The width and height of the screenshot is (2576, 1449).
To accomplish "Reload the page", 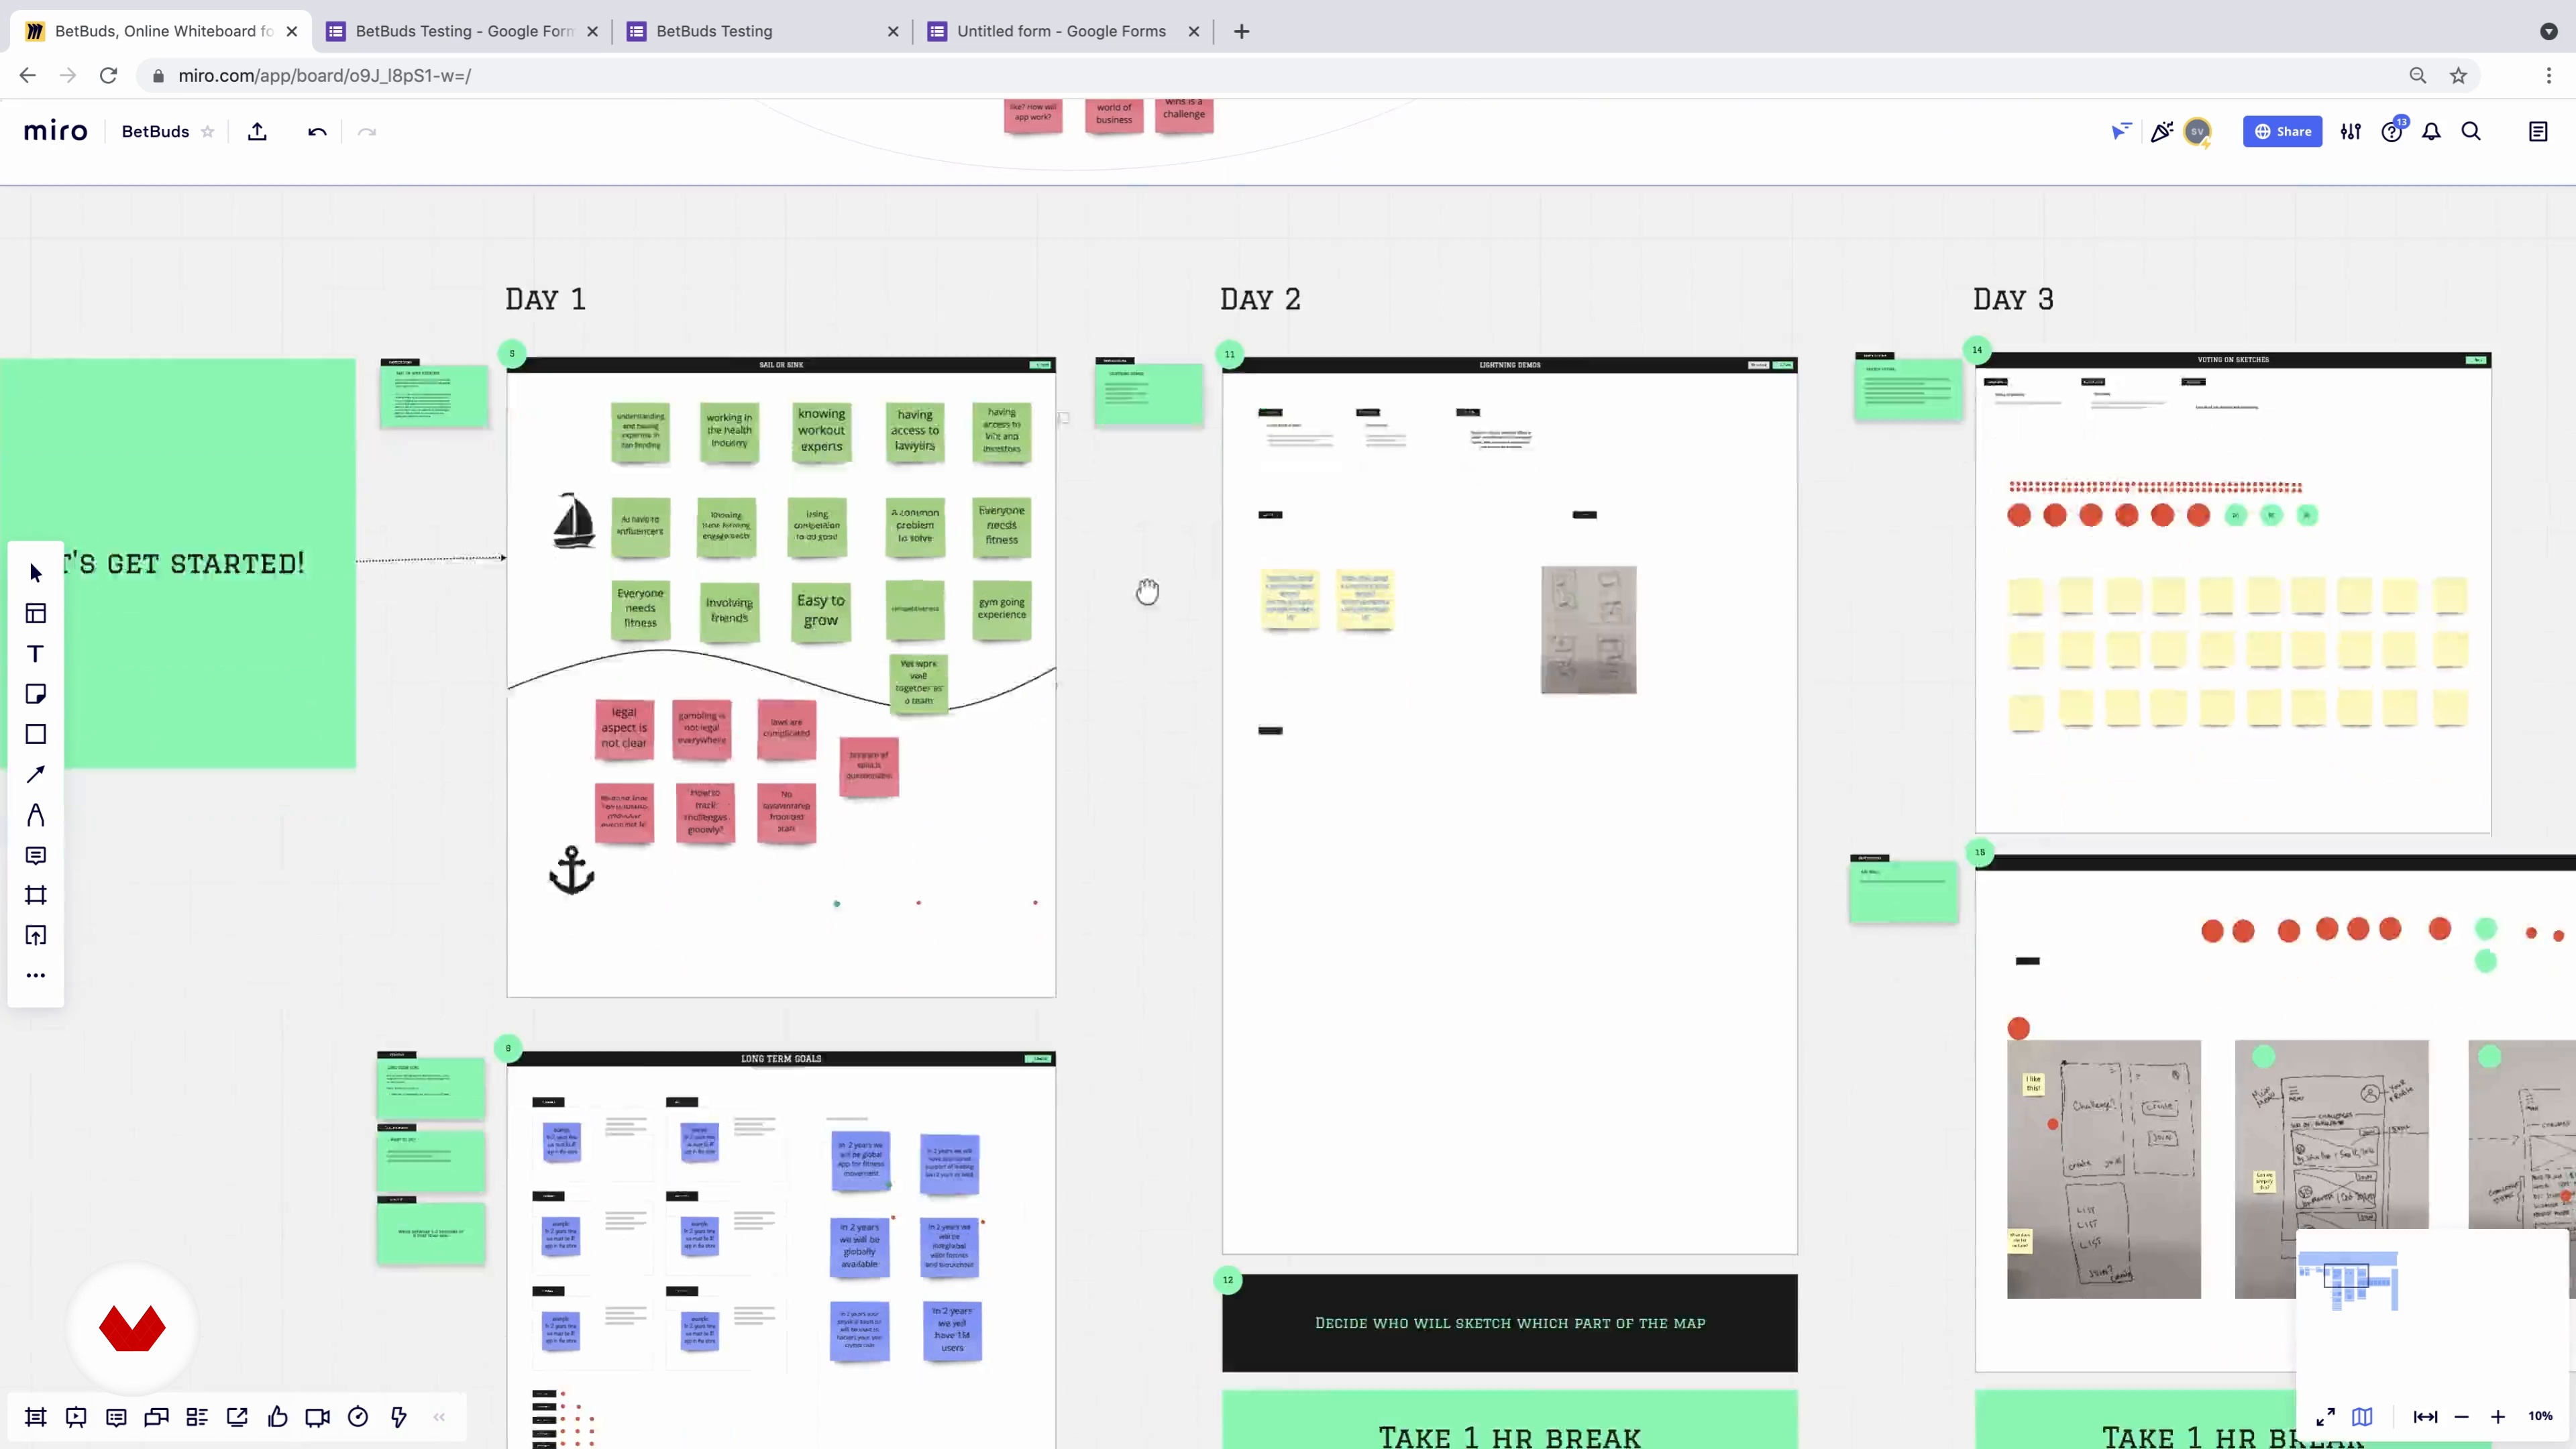I will click(108, 75).
